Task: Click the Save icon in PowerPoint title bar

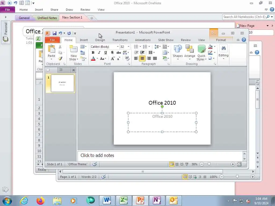Action: [55, 33]
